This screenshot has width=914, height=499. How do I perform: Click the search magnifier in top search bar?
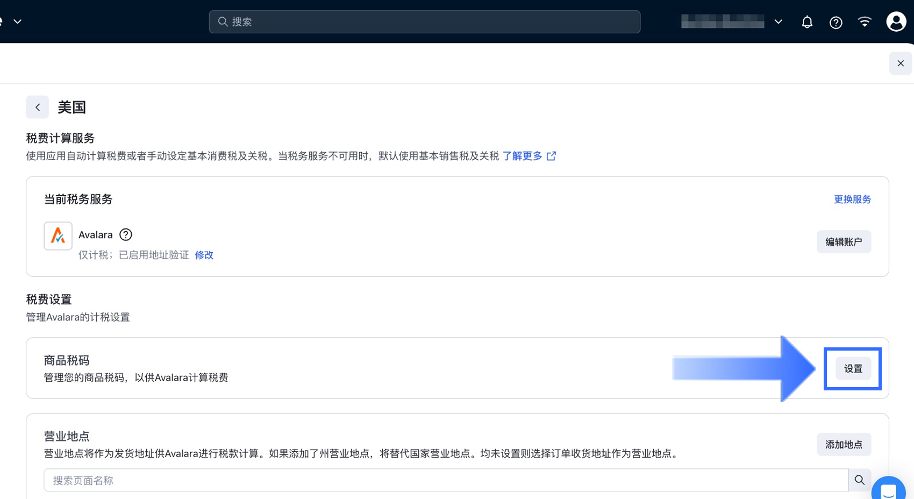(x=222, y=22)
